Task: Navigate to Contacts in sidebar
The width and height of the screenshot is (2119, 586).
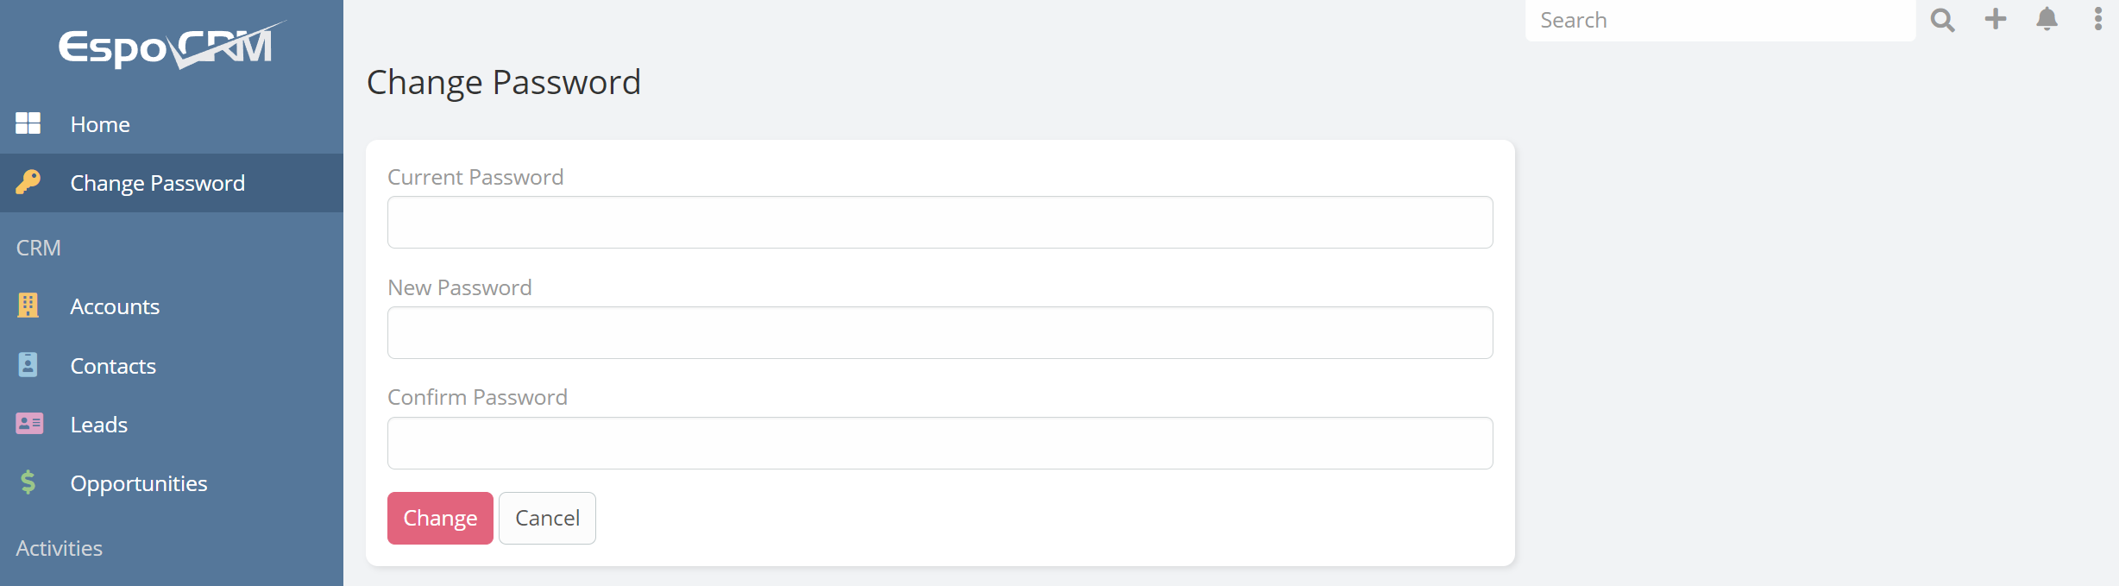Action: click(113, 366)
